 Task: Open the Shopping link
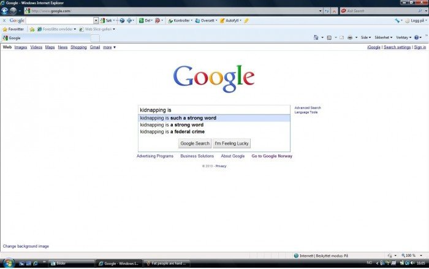(78, 47)
